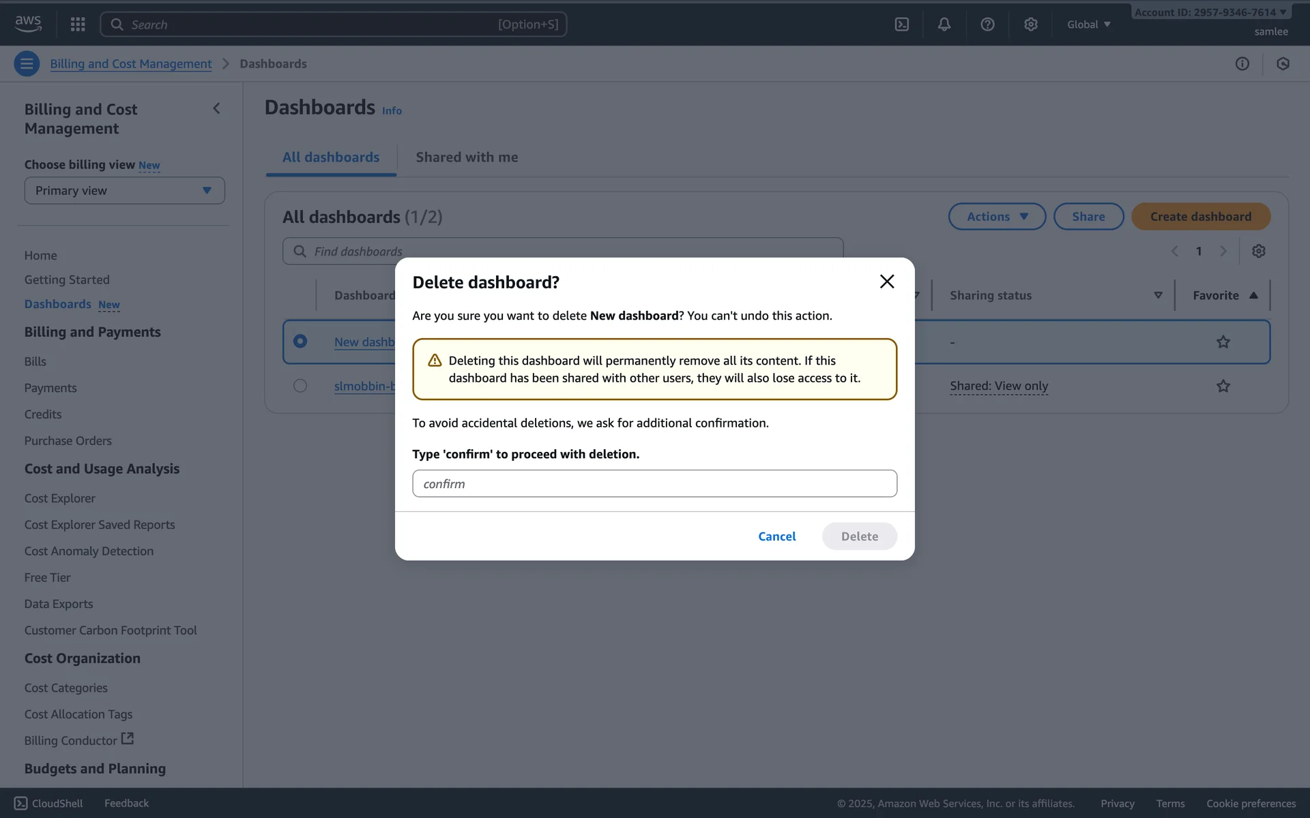The image size is (1310, 818).
Task: Open the Primary view billing dropdown
Action: point(124,191)
